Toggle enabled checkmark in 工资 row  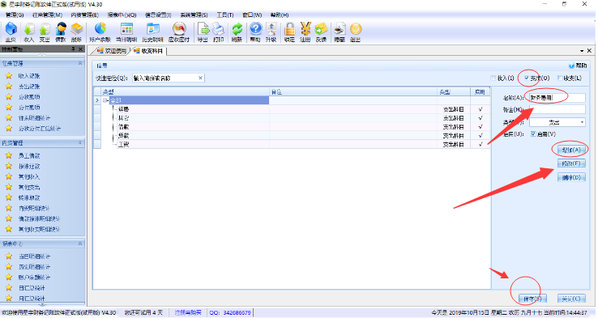pos(481,144)
